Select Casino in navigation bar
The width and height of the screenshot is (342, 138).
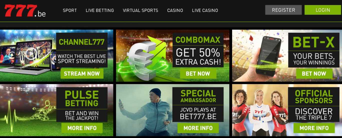(175, 10)
